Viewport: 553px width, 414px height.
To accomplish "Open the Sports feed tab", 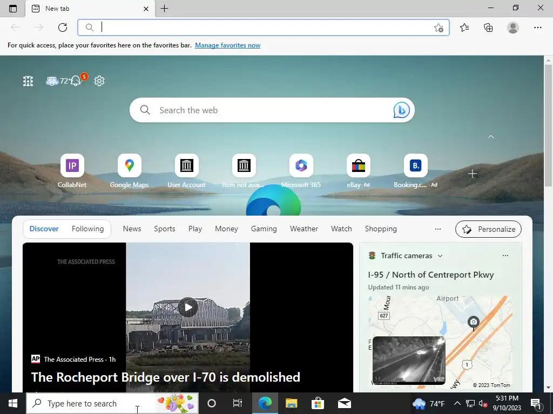I will click(165, 229).
